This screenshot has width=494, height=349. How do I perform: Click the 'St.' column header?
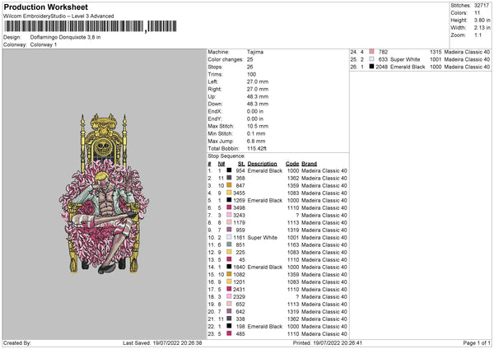[x=241, y=164]
